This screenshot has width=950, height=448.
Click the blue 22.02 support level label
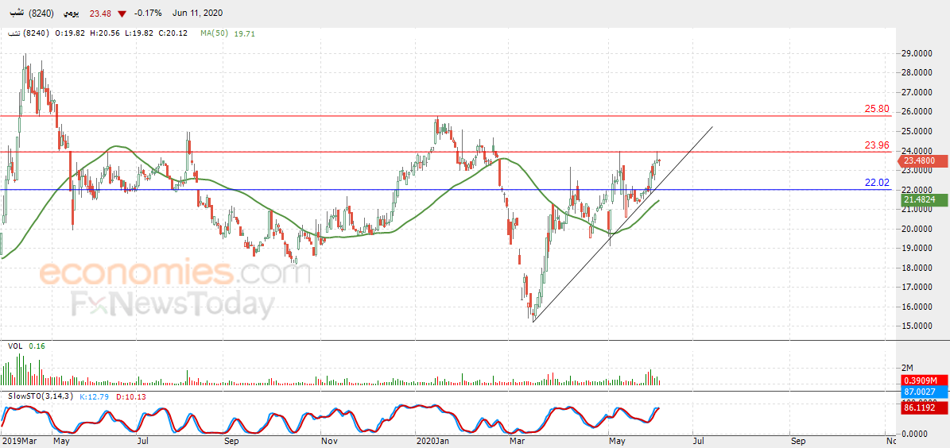876,182
